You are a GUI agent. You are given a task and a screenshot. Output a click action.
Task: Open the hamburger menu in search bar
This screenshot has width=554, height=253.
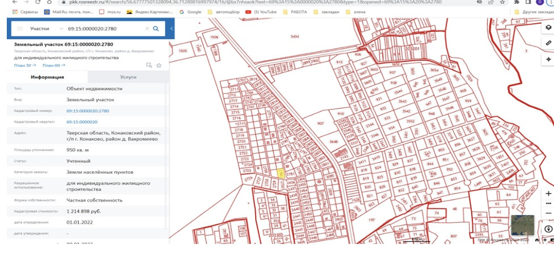click(20, 28)
